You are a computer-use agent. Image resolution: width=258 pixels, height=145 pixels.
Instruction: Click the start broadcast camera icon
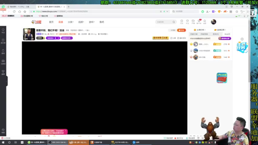coord(193,22)
